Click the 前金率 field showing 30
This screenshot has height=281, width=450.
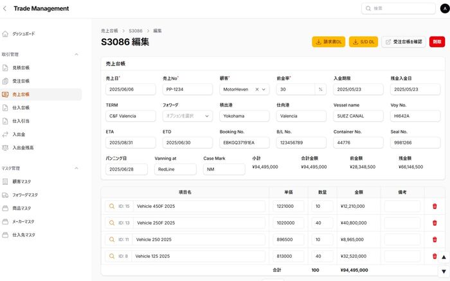click(296, 89)
